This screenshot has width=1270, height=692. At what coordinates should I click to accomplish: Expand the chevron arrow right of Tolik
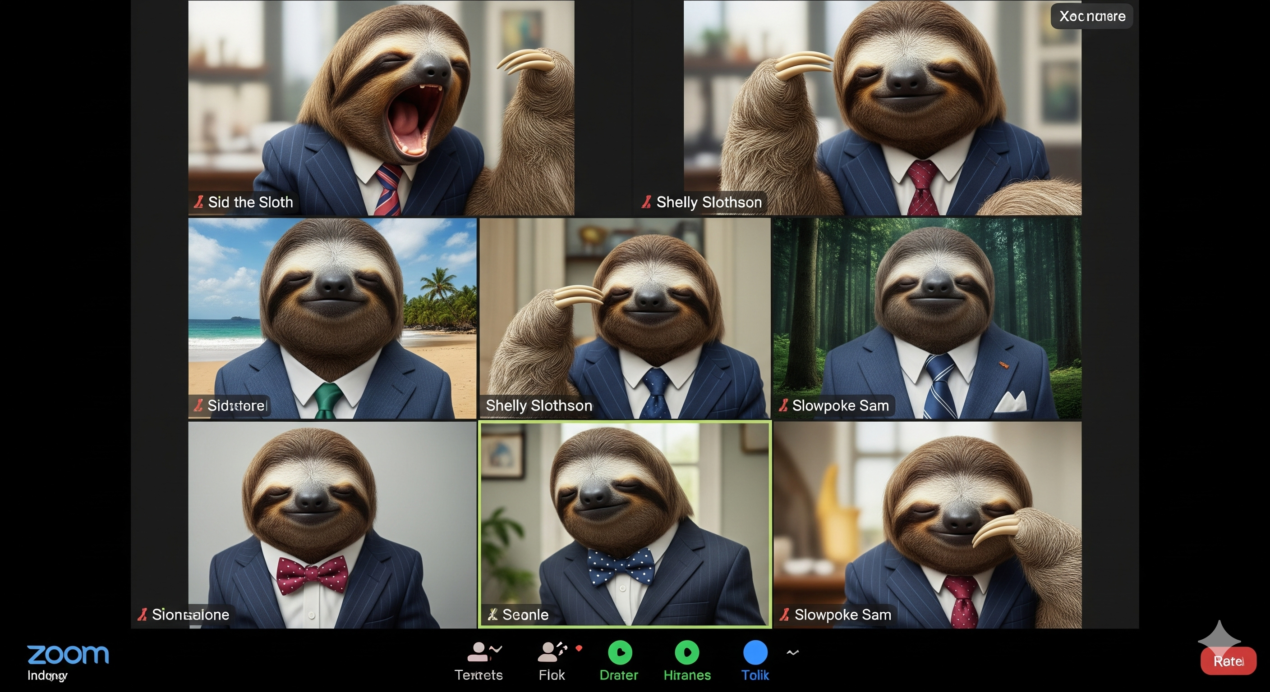point(792,653)
